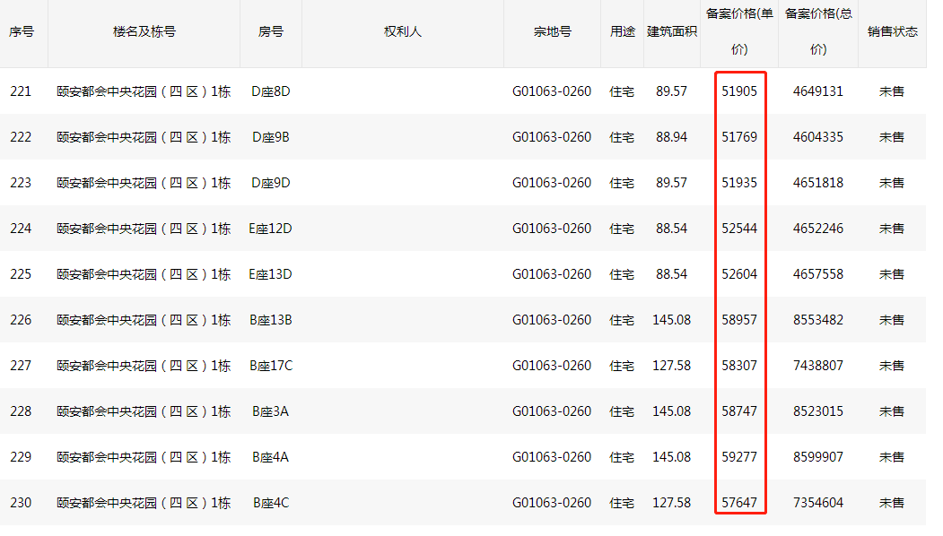Click the 宗地号 column header
The width and height of the screenshot is (943, 536).
tap(552, 32)
